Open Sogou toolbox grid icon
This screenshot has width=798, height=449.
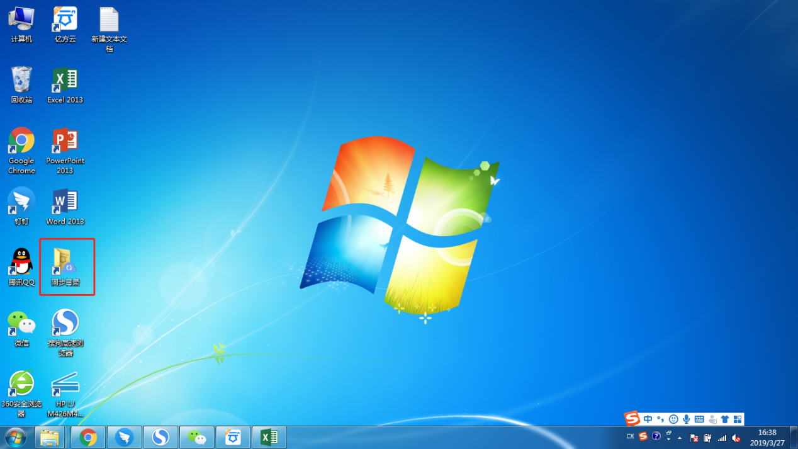738,419
